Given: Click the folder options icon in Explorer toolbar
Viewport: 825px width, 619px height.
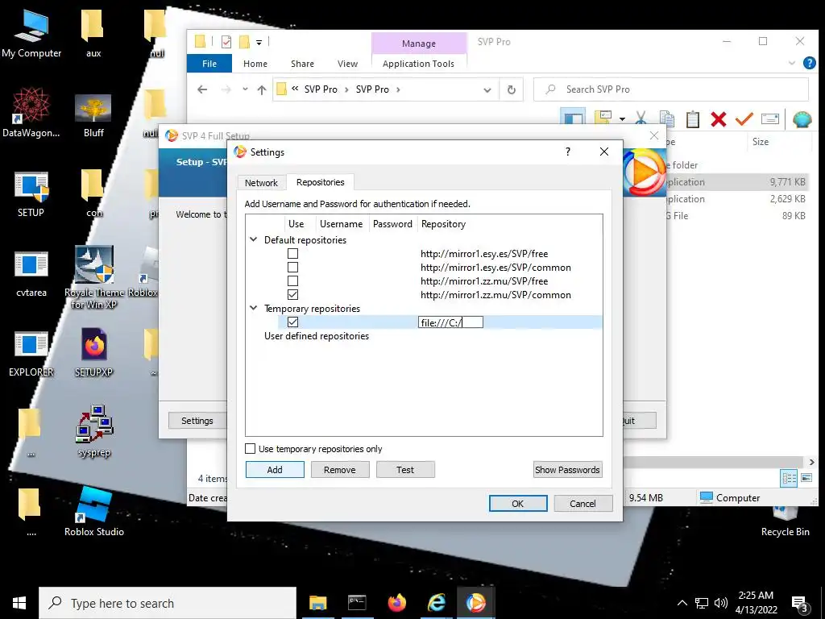Looking at the screenshot, I should pos(603,118).
